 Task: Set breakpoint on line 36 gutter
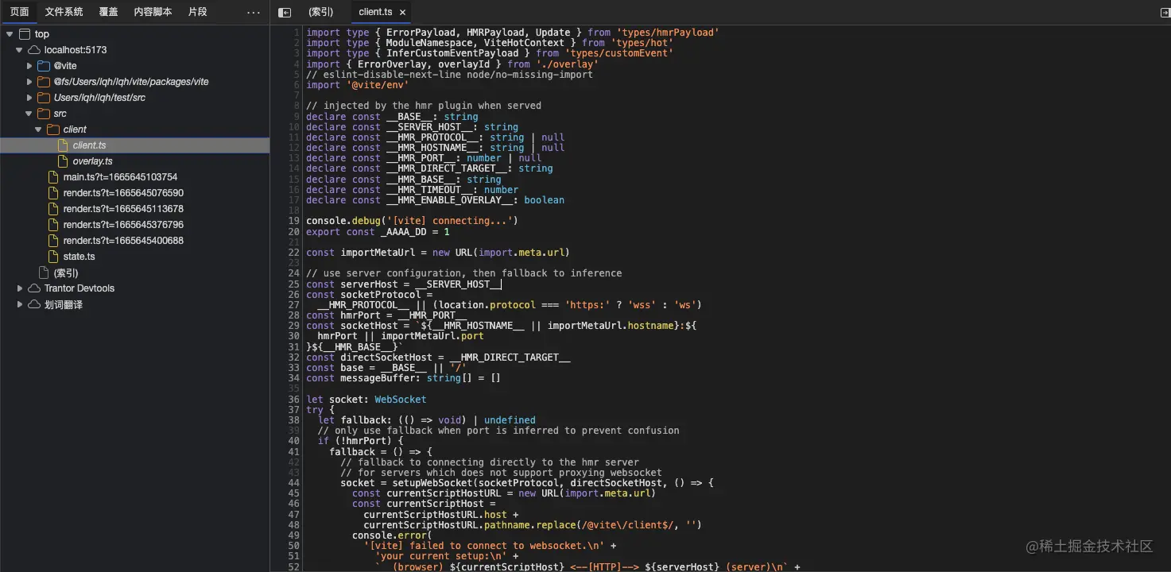[x=294, y=400]
